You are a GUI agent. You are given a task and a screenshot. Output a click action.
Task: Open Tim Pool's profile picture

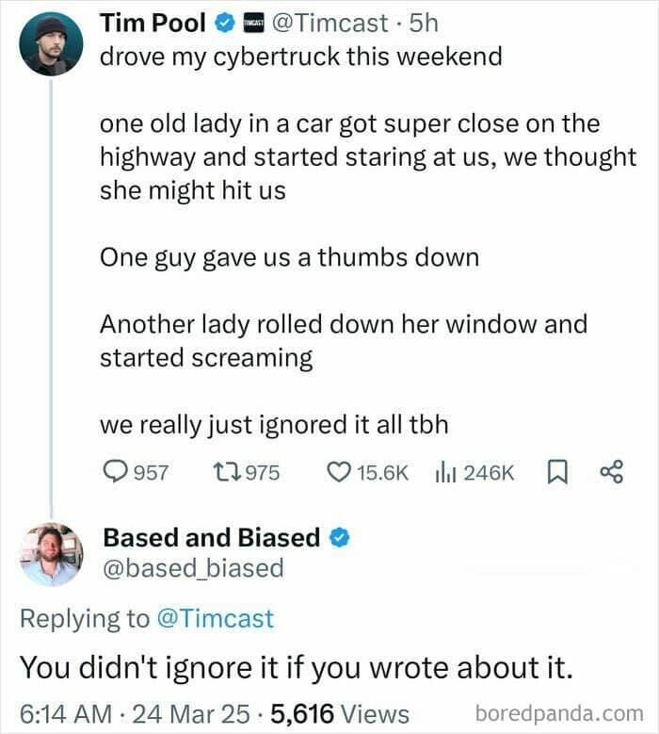(51, 44)
